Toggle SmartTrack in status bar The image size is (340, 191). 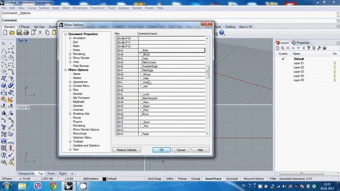[214, 179]
